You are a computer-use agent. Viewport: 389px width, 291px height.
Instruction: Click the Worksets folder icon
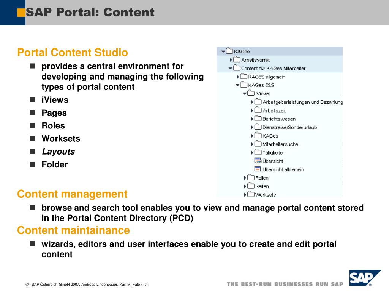coord(251,194)
